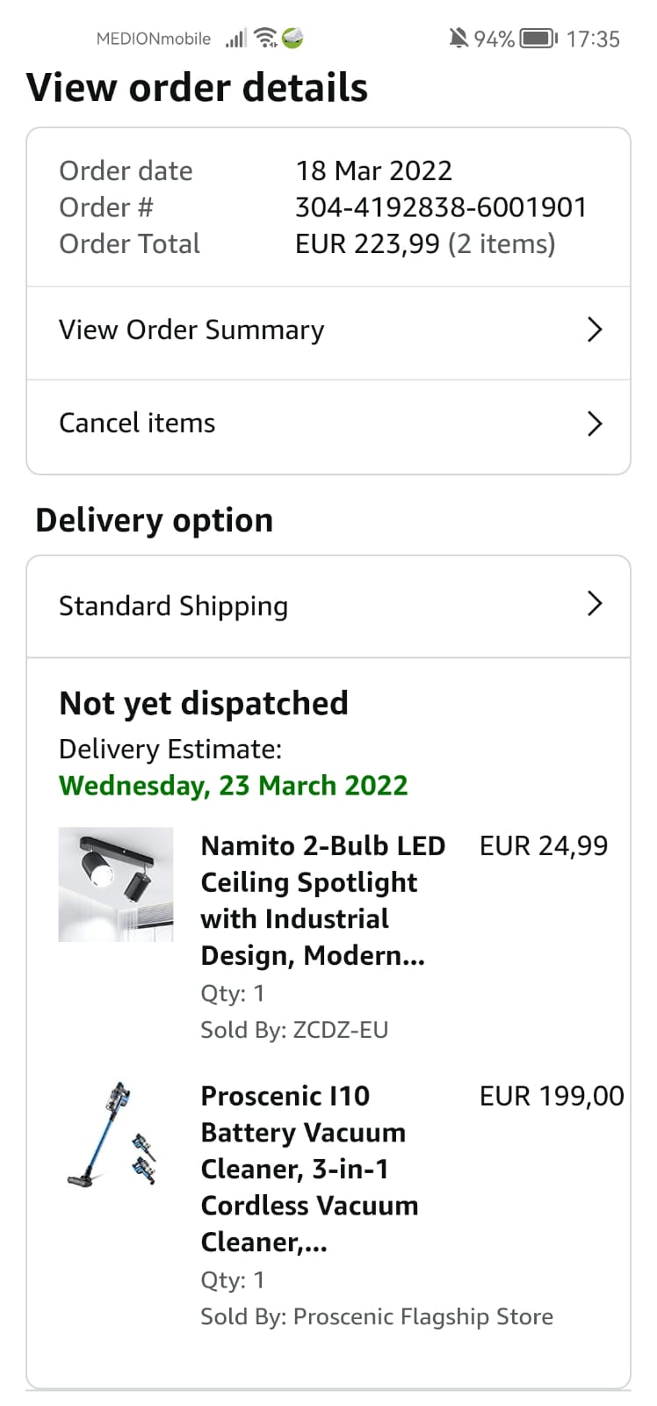Viewport: 657px width, 1406px height.
Task: Tap the Wednesday, 23 March 2022 delivery estimate
Action: [234, 786]
